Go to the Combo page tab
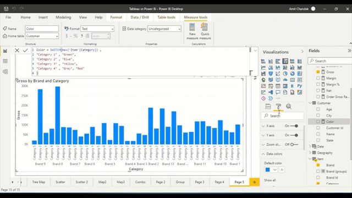 pyautogui.click(x=140, y=182)
